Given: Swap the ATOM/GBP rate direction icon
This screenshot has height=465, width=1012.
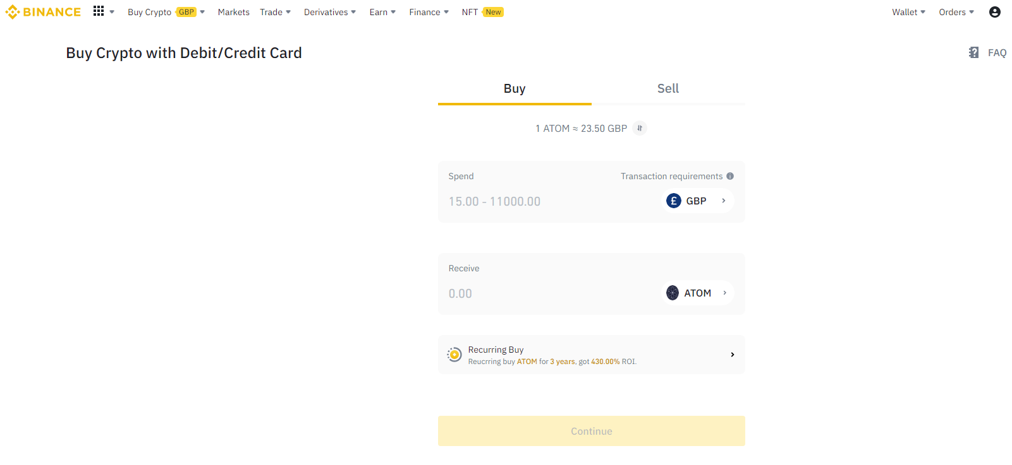Looking at the screenshot, I should tap(640, 128).
